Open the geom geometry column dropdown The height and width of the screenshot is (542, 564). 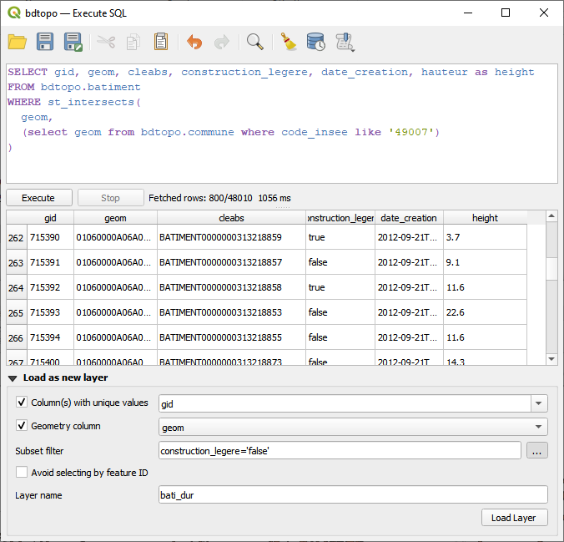pyautogui.click(x=539, y=427)
